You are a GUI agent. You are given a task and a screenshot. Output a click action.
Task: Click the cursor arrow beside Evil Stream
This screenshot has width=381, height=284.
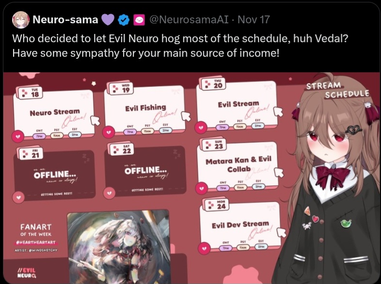pyautogui.click(x=278, y=112)
